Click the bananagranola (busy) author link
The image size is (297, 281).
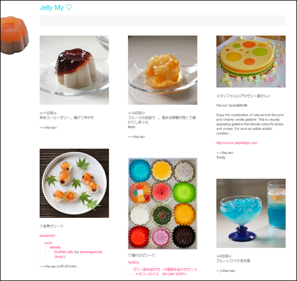(x=78, y=254)
